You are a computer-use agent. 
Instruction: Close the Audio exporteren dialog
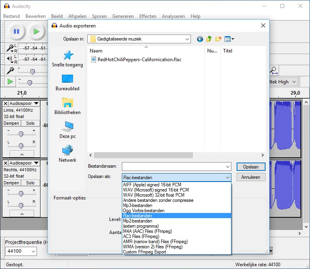tap(263, 25)
